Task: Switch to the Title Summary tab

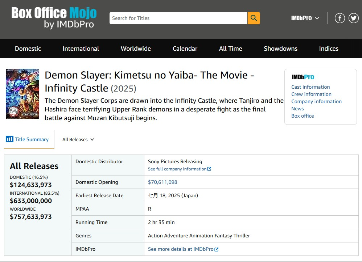Action: click(x=31, y=140)
